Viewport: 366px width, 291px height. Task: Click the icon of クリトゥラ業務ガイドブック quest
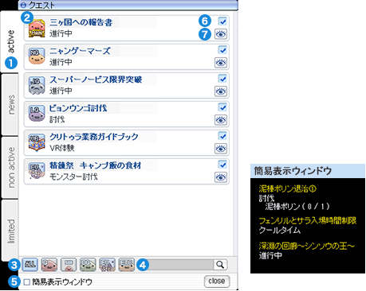[x=37, y=142]
